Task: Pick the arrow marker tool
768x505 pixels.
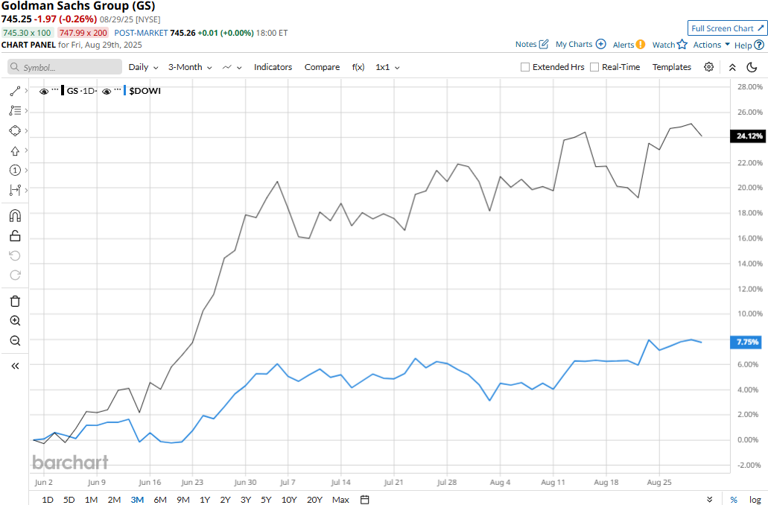Action: [x=15, y=151]
